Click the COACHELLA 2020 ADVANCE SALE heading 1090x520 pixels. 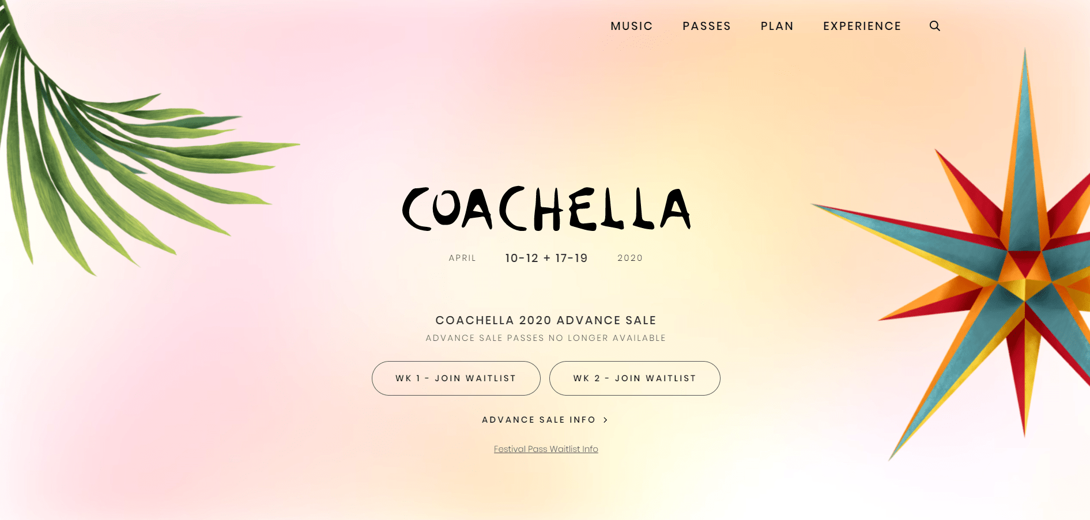[x=546, y=320]
